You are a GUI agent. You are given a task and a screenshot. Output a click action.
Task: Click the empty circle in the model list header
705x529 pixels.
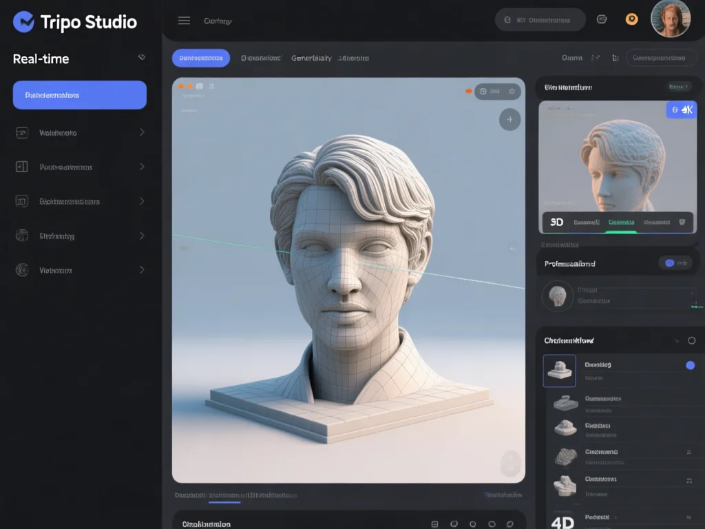(691, 340)
